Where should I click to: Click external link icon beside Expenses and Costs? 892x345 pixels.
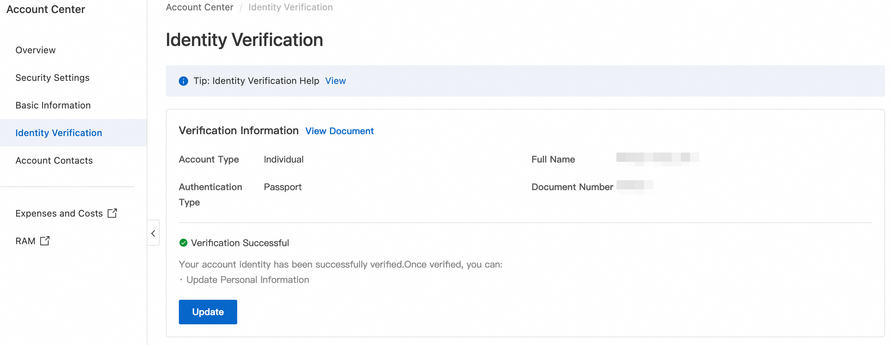coord(112,213)
